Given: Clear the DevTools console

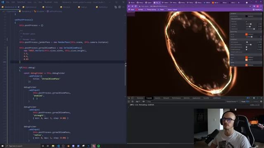Looking at the screenshot, I should click(x=132, y=102).
